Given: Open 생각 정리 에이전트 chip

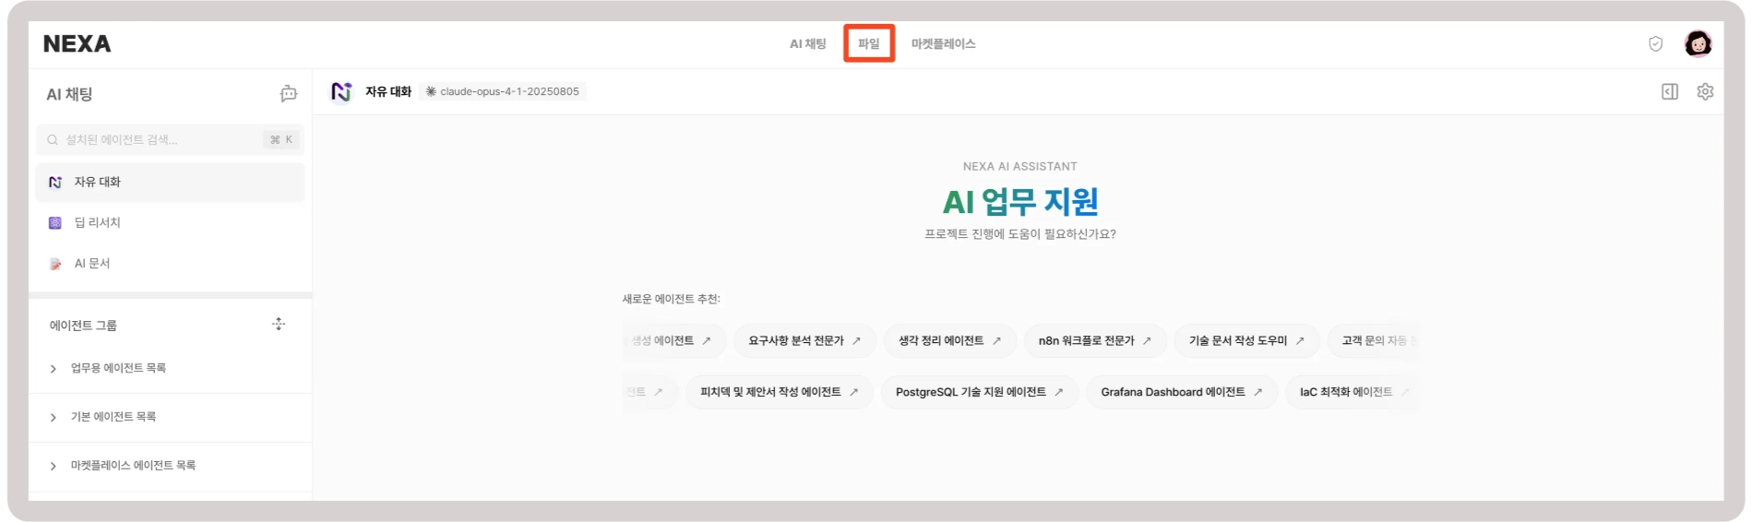Looking at the screenshot, I should [950, 340].
